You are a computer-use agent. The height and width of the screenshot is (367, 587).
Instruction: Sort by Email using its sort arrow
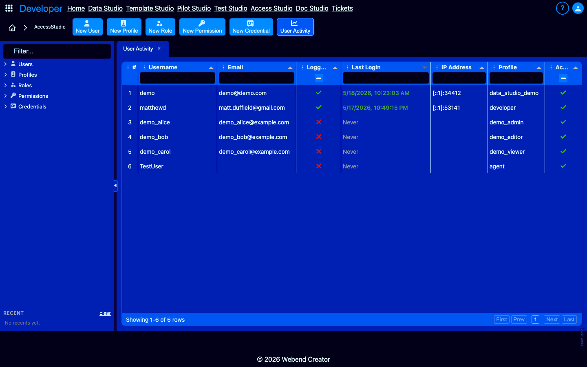[290, 68]
